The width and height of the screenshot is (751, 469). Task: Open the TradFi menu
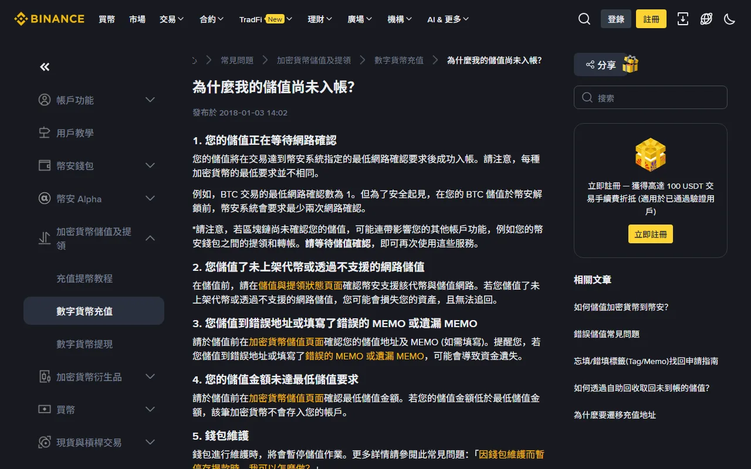266,19
